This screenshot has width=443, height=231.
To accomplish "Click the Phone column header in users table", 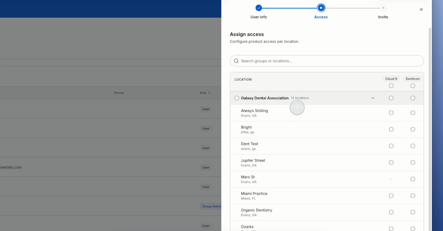I will click(119, 93).
